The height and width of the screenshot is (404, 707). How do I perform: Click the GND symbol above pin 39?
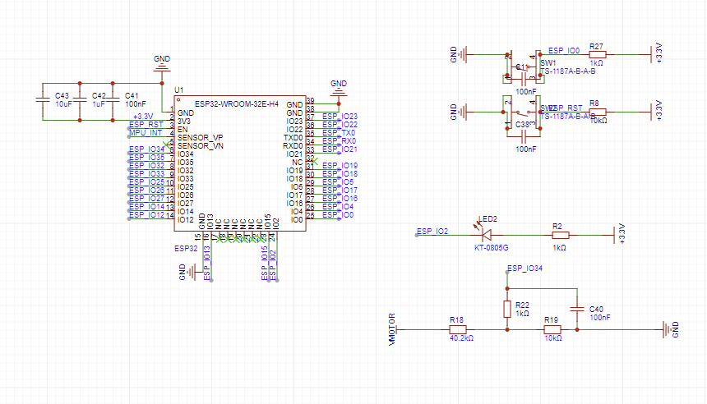coord(339,92)
